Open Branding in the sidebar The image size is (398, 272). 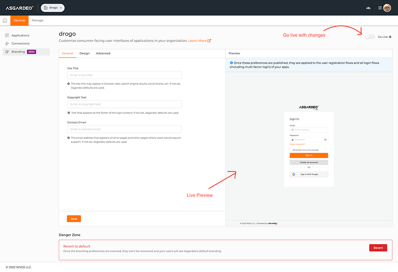(x=26, y=52)
